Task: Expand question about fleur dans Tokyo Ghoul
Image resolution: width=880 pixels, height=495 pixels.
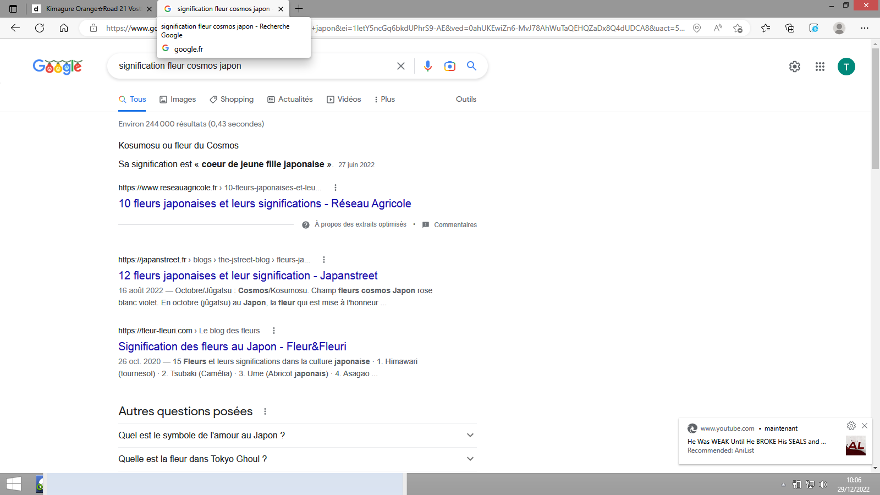Action: [298, 459]
